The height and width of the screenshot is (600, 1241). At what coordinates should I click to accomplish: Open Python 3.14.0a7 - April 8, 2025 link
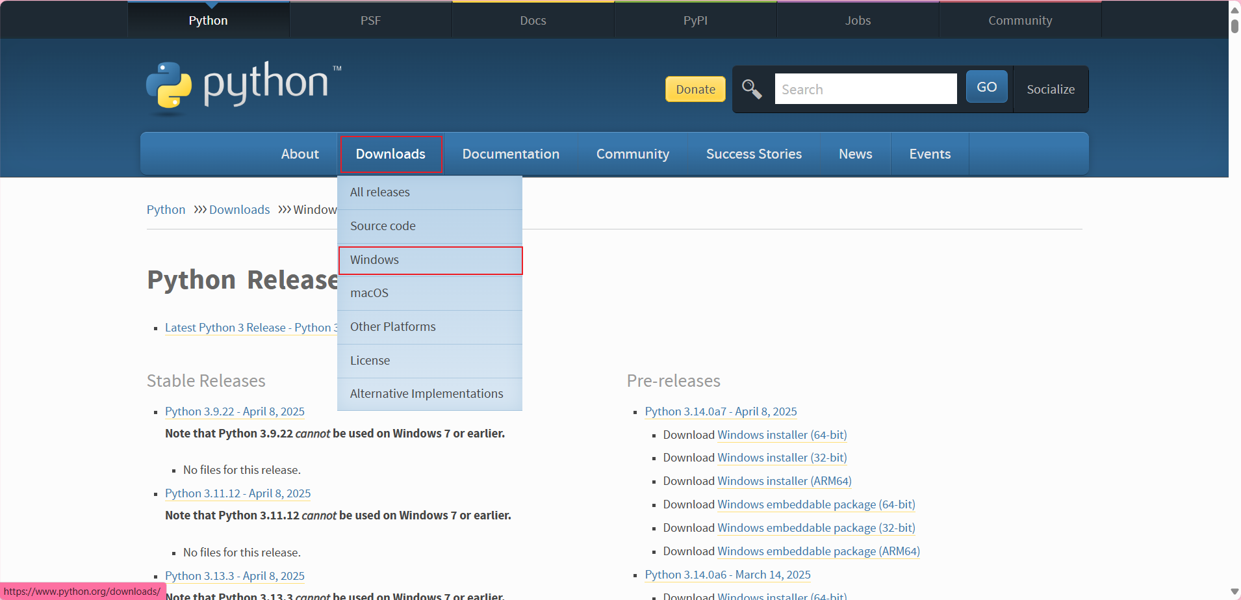721,411
